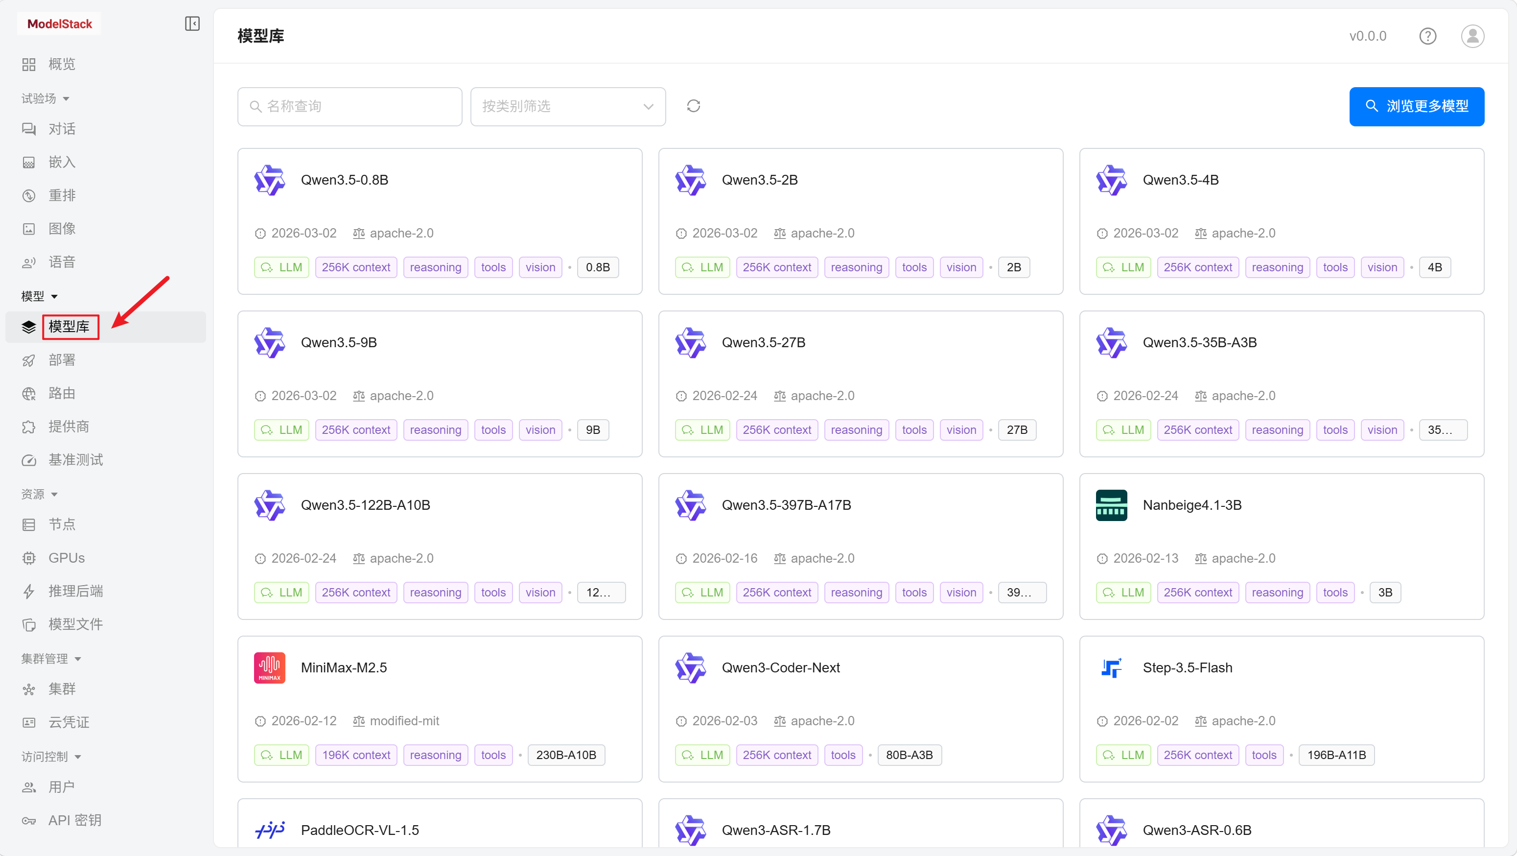Click the refresh icon next to filter
This screenshot has width=1517, height=856.
(693, 106)
